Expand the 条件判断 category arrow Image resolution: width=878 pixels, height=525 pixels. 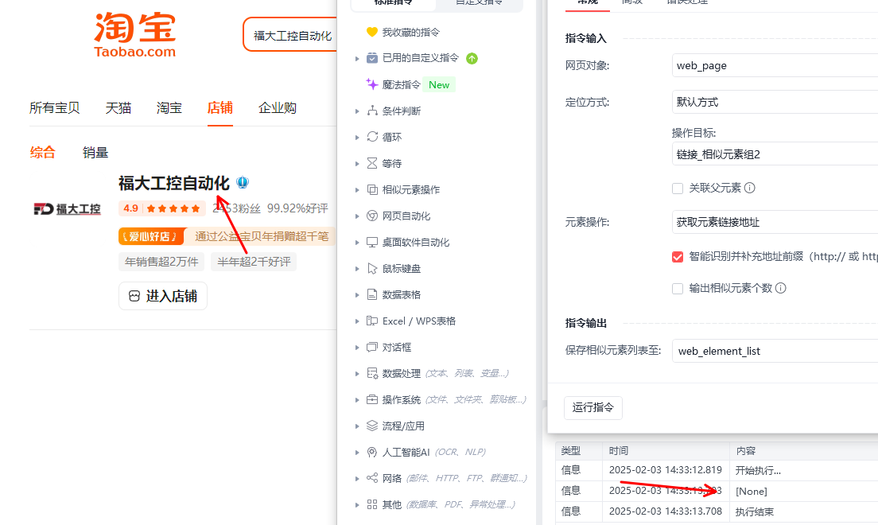pyautogui.click(x=357, y=111)
